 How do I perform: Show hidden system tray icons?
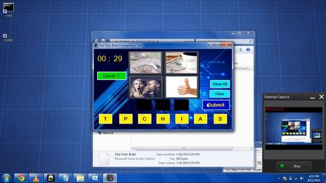point(279,178)
